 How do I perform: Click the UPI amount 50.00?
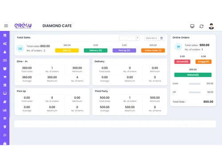pos(210,92)
